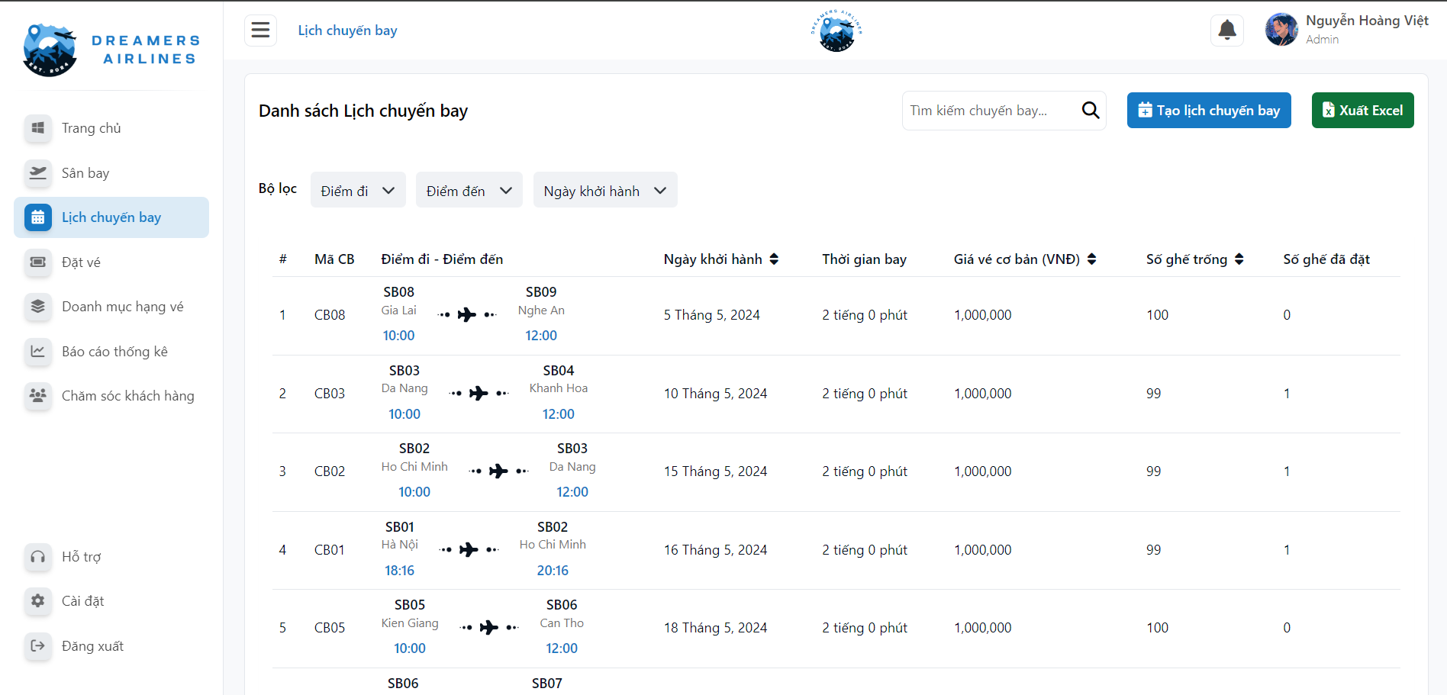Click the Đăng xuất logout icon
The image size is (1447, 695).
click(x=38, y=646)
